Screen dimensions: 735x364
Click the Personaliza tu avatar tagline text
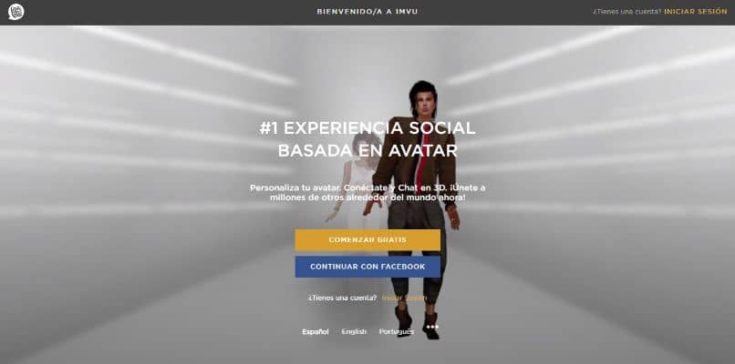367,192
